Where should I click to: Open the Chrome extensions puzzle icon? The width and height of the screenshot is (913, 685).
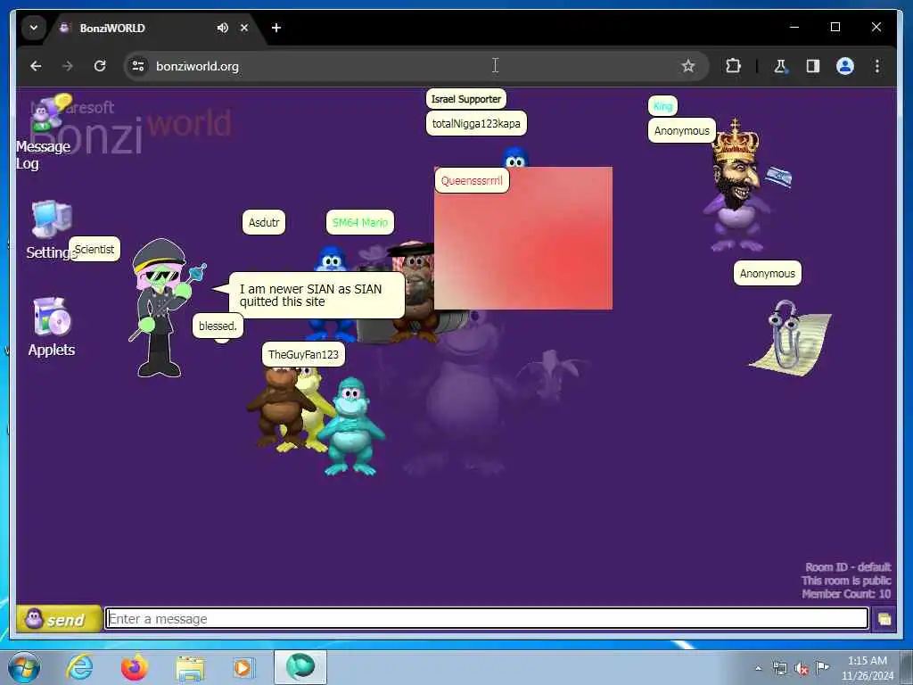pos(733,66)
